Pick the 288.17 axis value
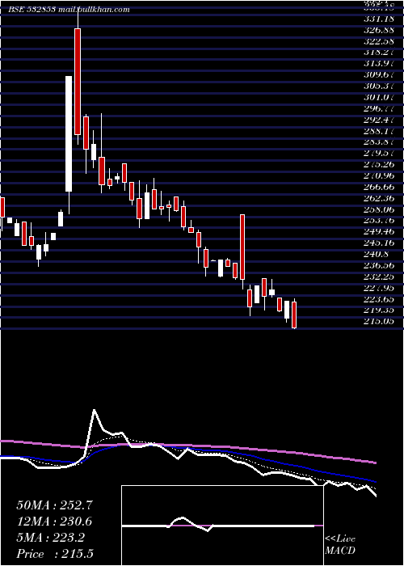404x566 pixels. 380,131
